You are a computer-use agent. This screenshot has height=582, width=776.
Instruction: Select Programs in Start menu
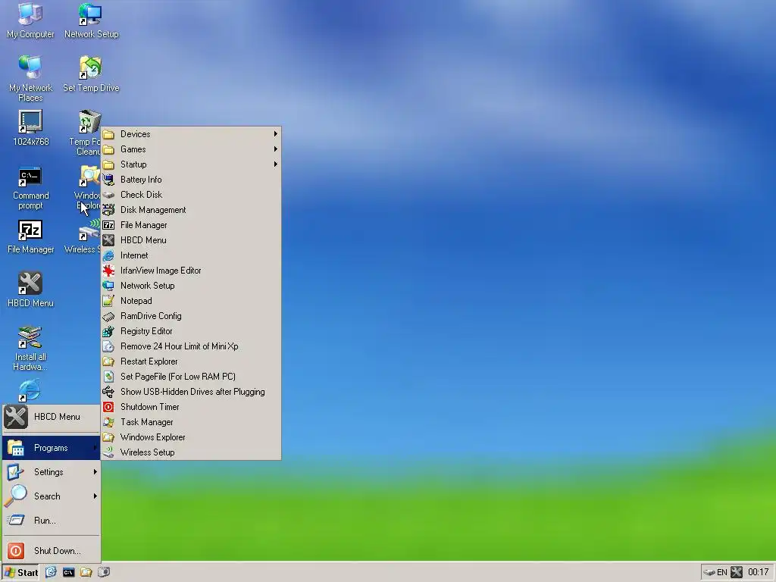52,448
